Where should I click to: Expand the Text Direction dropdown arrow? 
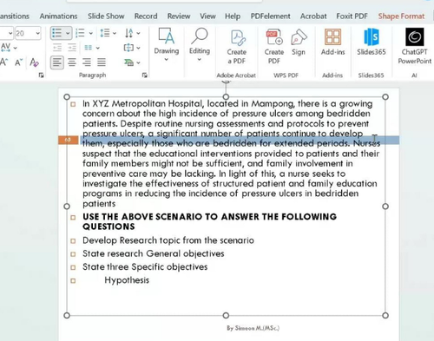click(x=138, y=33)
